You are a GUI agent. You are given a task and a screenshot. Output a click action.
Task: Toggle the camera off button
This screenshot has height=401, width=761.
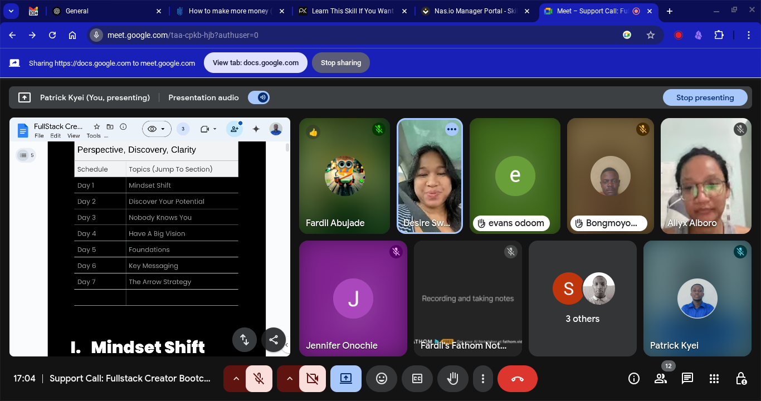click(312, 379)
